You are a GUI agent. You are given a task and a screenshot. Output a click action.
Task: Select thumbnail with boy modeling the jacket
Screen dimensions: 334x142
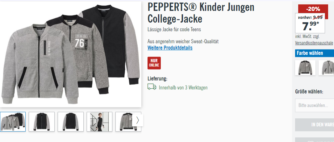click(99, 122)
